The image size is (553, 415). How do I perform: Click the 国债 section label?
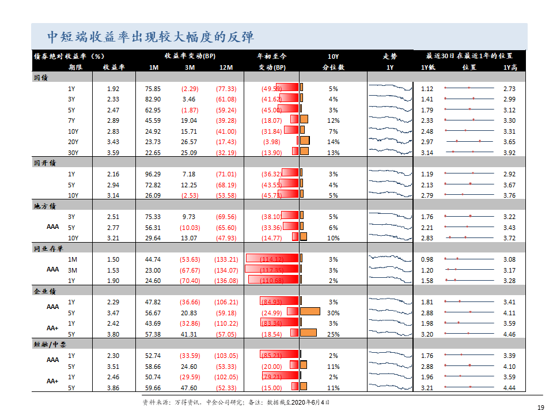click(41, 78)
